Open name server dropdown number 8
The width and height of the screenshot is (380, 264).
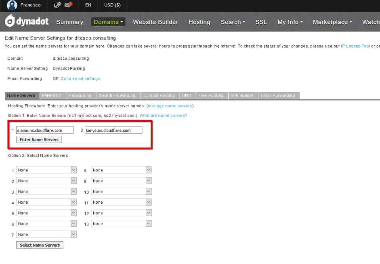pos(121,170)
